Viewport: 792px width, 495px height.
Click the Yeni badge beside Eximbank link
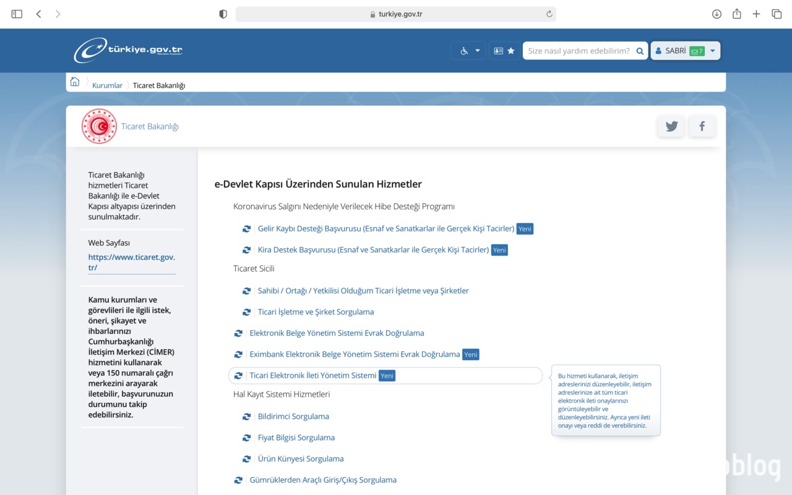(471, 355)
